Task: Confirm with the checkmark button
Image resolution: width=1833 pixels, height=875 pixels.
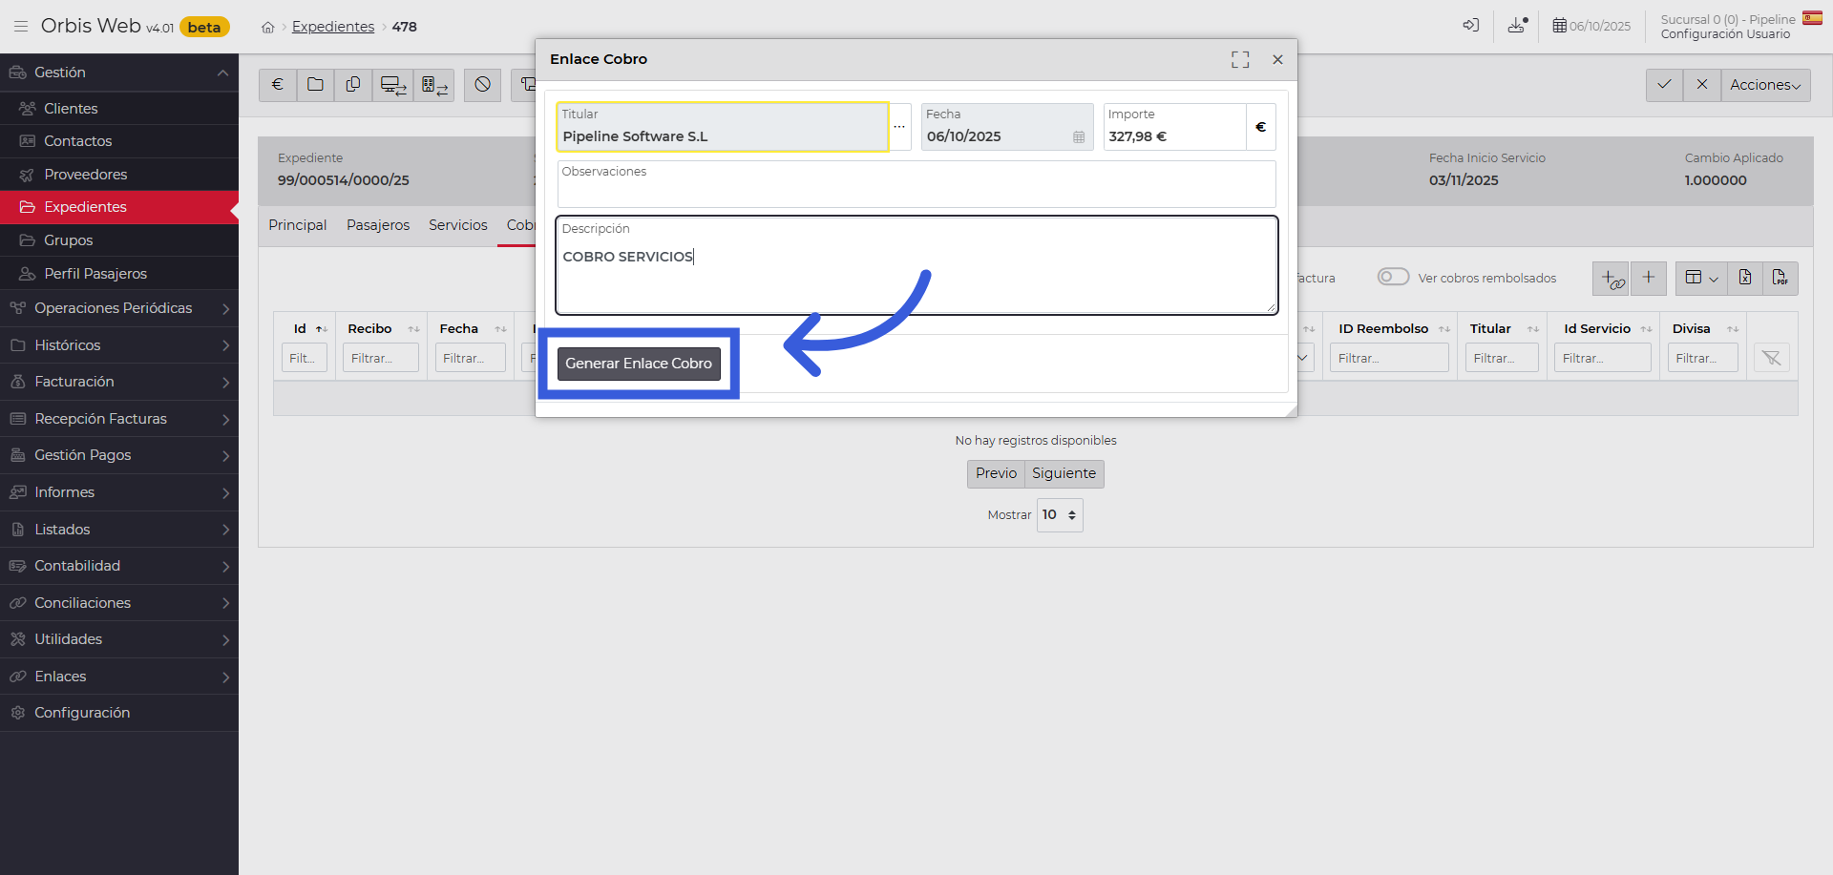Action: tap(1664, 85)
